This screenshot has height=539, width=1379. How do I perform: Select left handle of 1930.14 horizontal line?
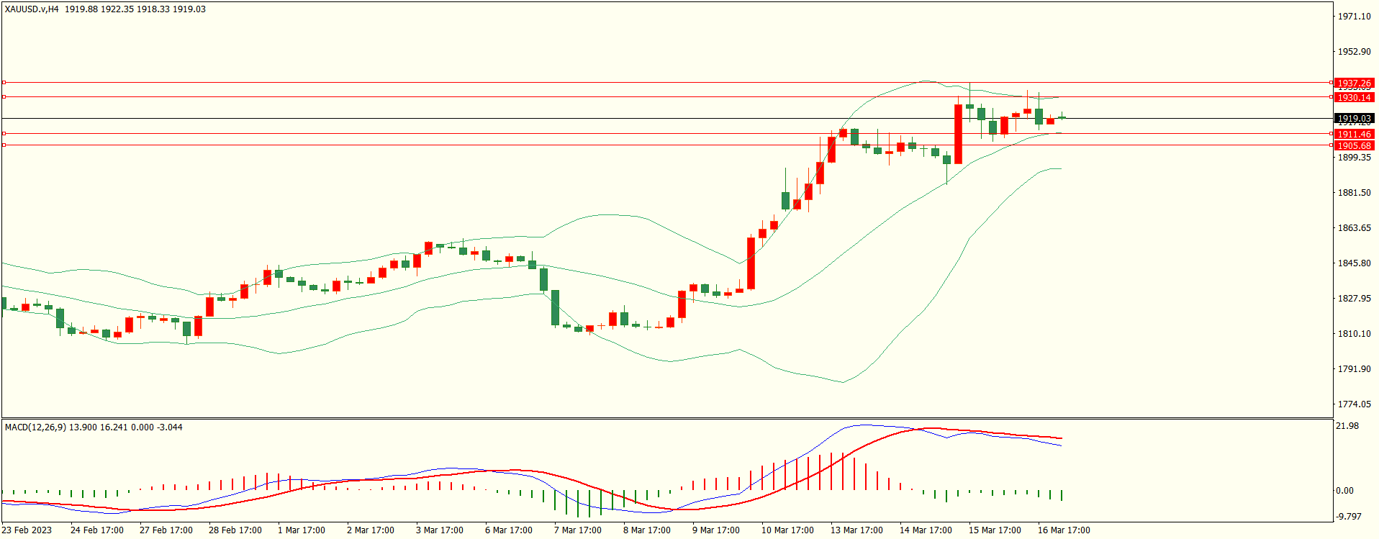(4, 96)
